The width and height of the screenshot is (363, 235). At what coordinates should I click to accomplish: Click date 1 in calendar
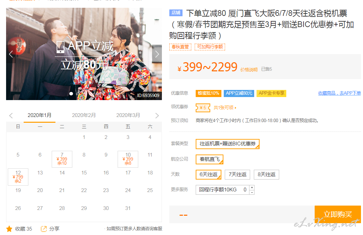tap(84, 137)
